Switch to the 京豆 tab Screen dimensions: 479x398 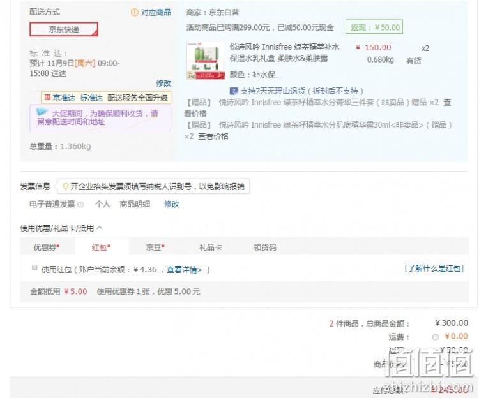155,247
